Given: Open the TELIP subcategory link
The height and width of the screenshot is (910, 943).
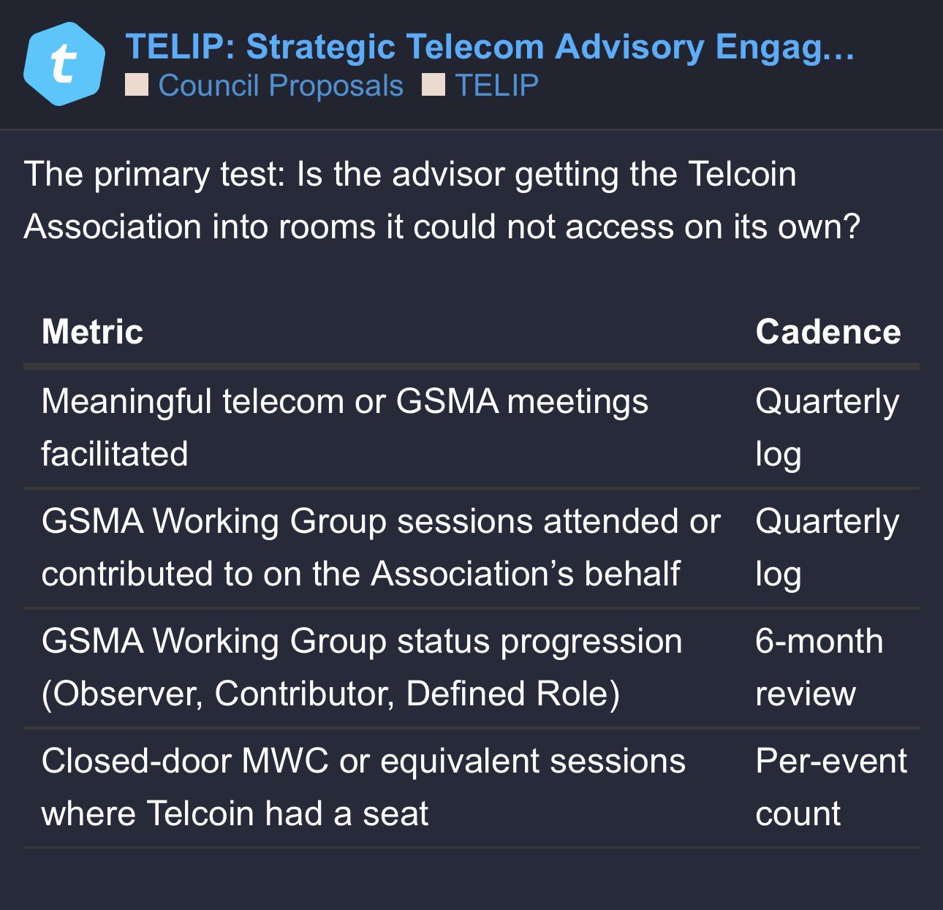Looking at the screenshot, I should point(496,86).
